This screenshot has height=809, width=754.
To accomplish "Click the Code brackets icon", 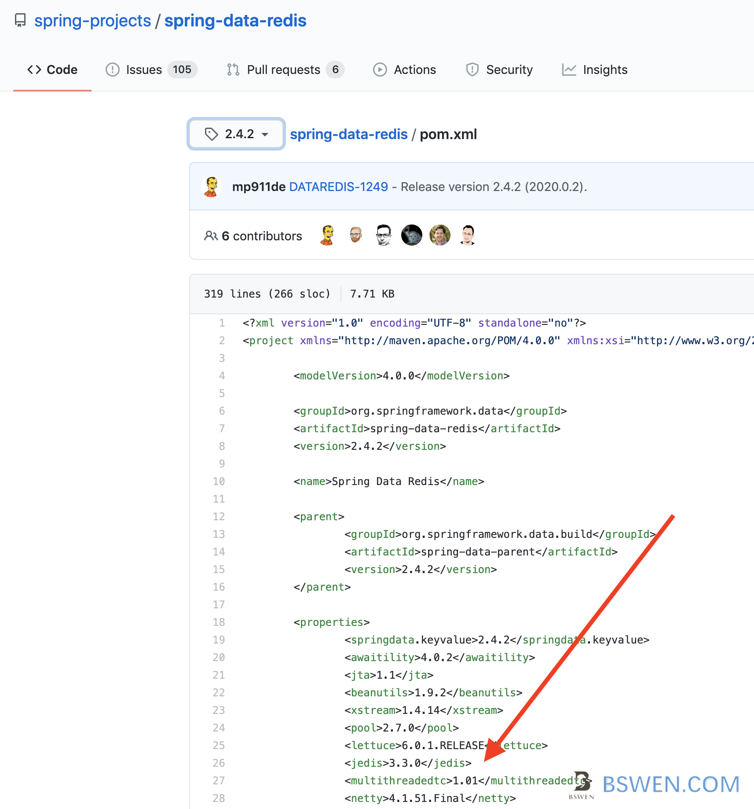I will [x=34, y=70].
